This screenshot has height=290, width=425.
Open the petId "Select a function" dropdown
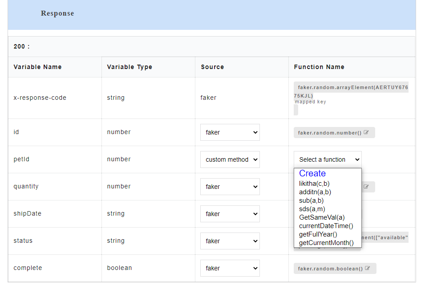[327, 159]
